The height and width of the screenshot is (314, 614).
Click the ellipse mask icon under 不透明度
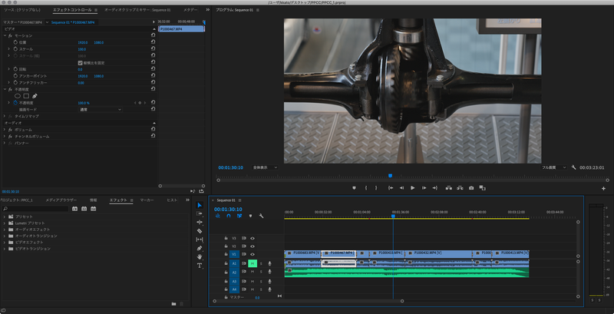click(x=17, y=96)
